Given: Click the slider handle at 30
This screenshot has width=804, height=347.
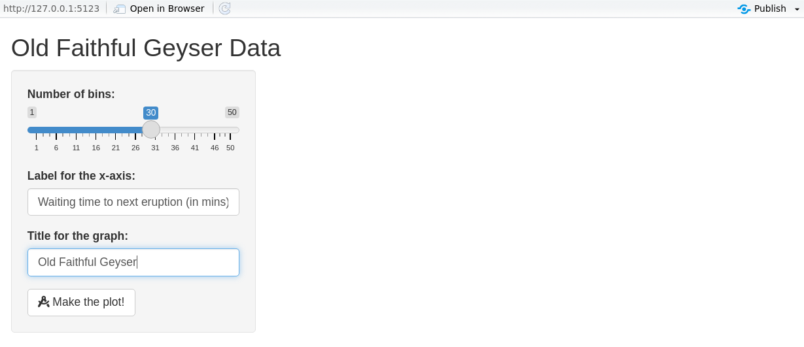Looking at the screenshot, I should click(151, 129).
